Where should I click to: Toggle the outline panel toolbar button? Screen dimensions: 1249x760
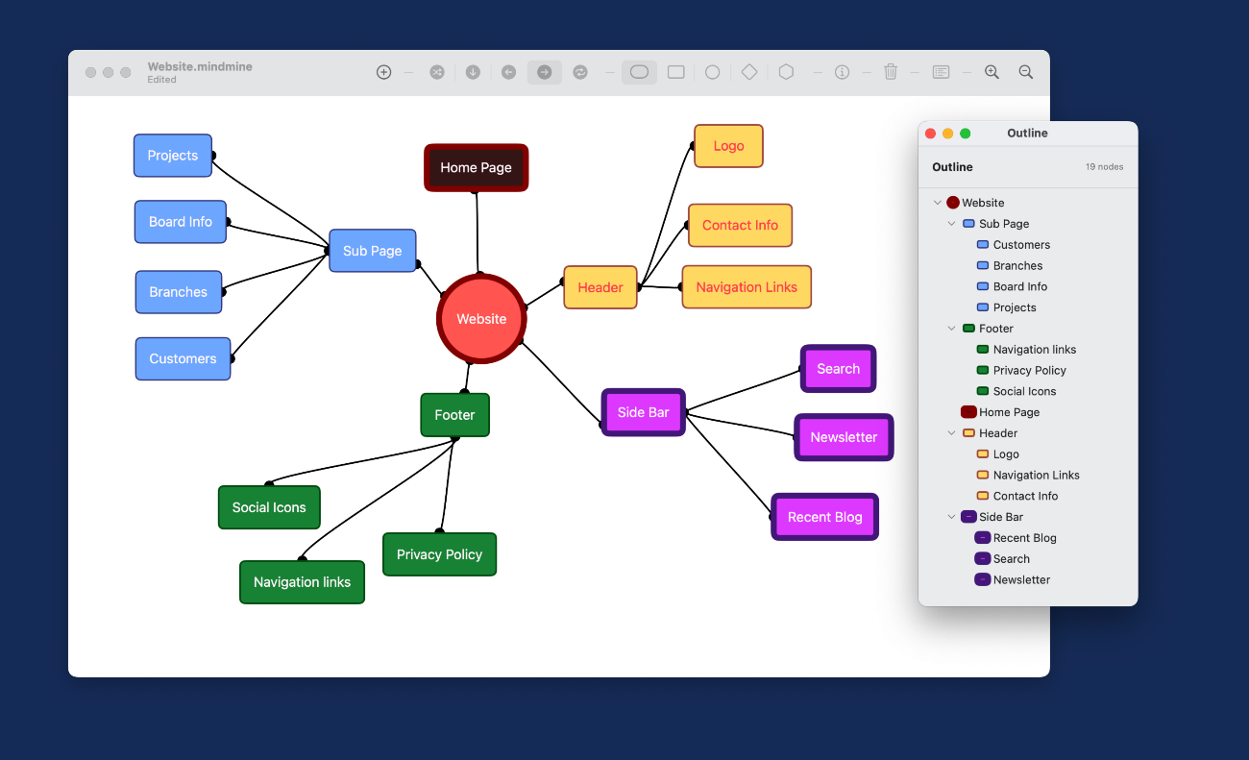[x=941, y=72]
